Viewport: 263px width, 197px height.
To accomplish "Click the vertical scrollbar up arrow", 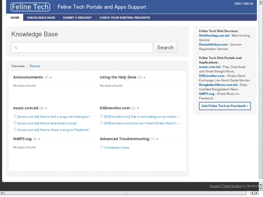I will pyautogui.click(x=261, y=2).
